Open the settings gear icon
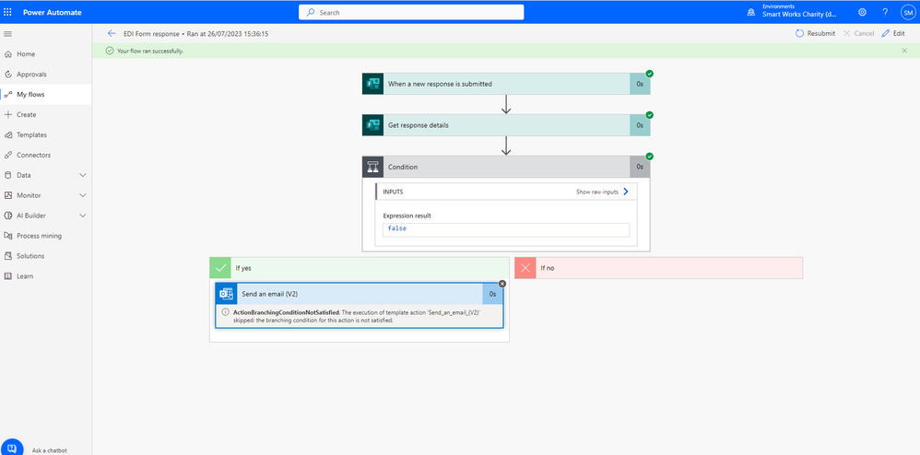This screenshot has height=455, width=920. [x=862, y=12]
